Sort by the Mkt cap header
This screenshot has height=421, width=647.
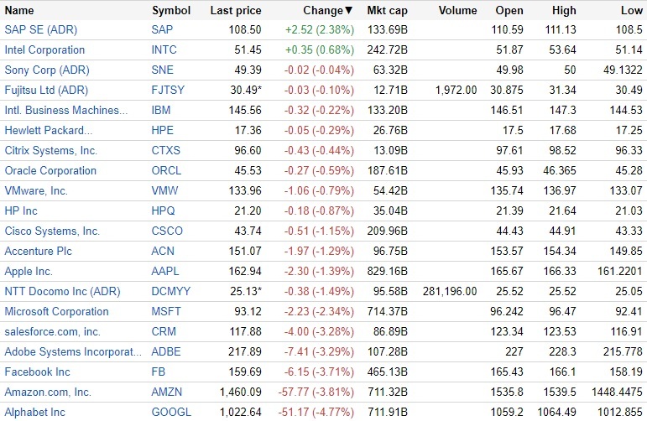pyautogui.click(x=387, y=11)
